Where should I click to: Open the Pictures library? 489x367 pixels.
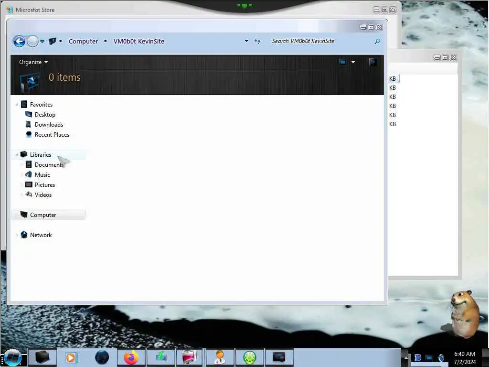click(45, 185)
